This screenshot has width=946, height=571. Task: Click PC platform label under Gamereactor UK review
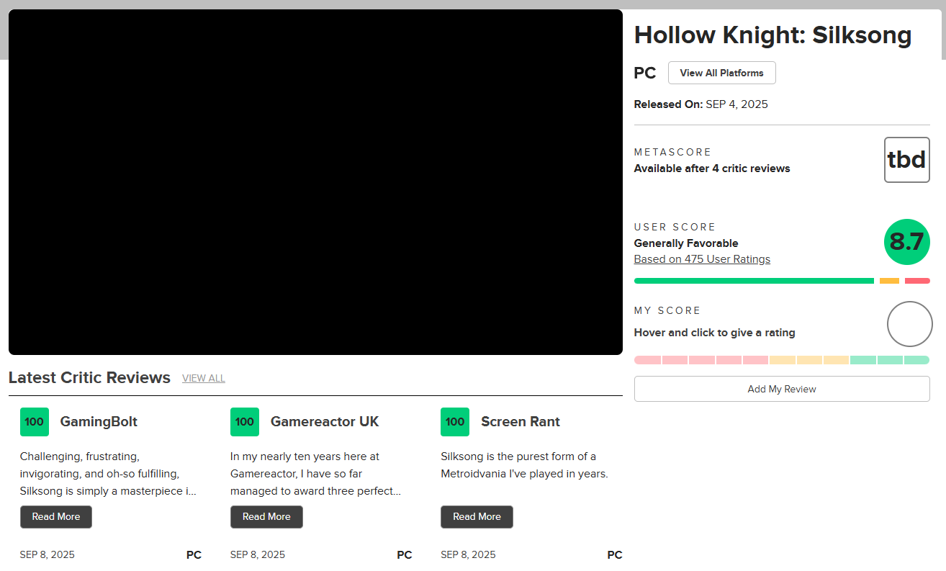(x=405, y=555)
